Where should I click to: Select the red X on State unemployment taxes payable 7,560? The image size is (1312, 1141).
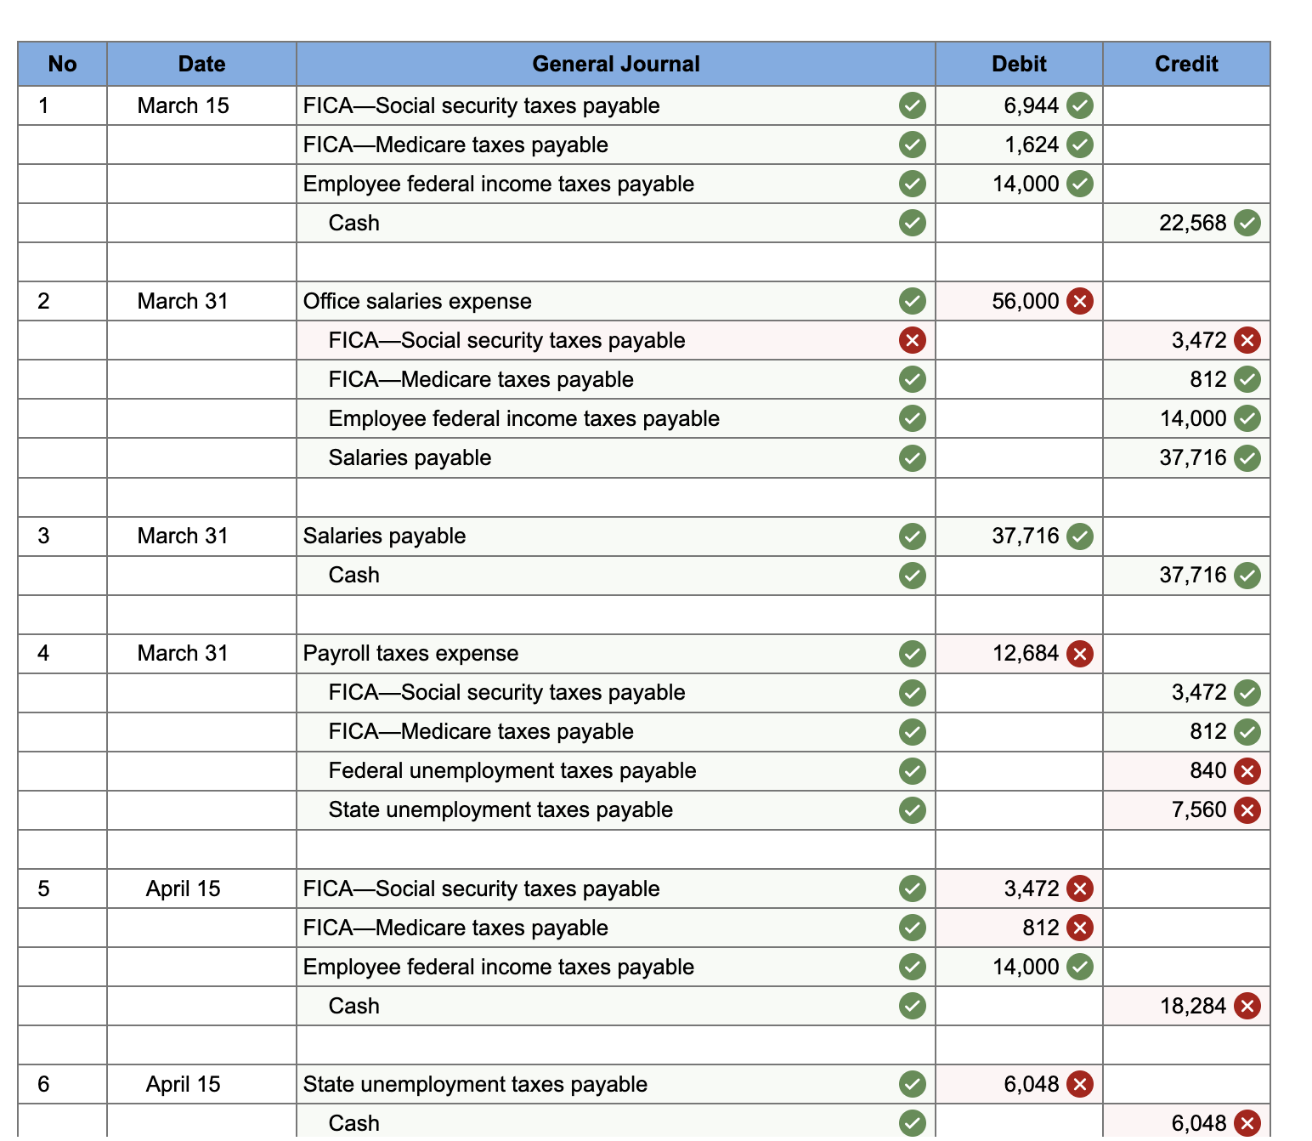pyautogui.click(x=1247, y=809)
